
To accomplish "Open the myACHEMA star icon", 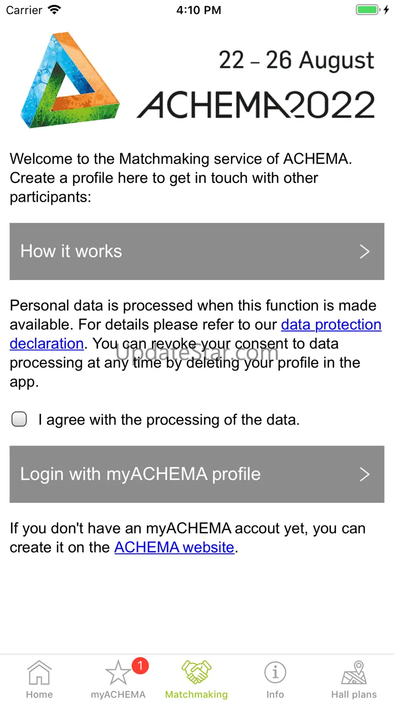I will pos(118,673).
